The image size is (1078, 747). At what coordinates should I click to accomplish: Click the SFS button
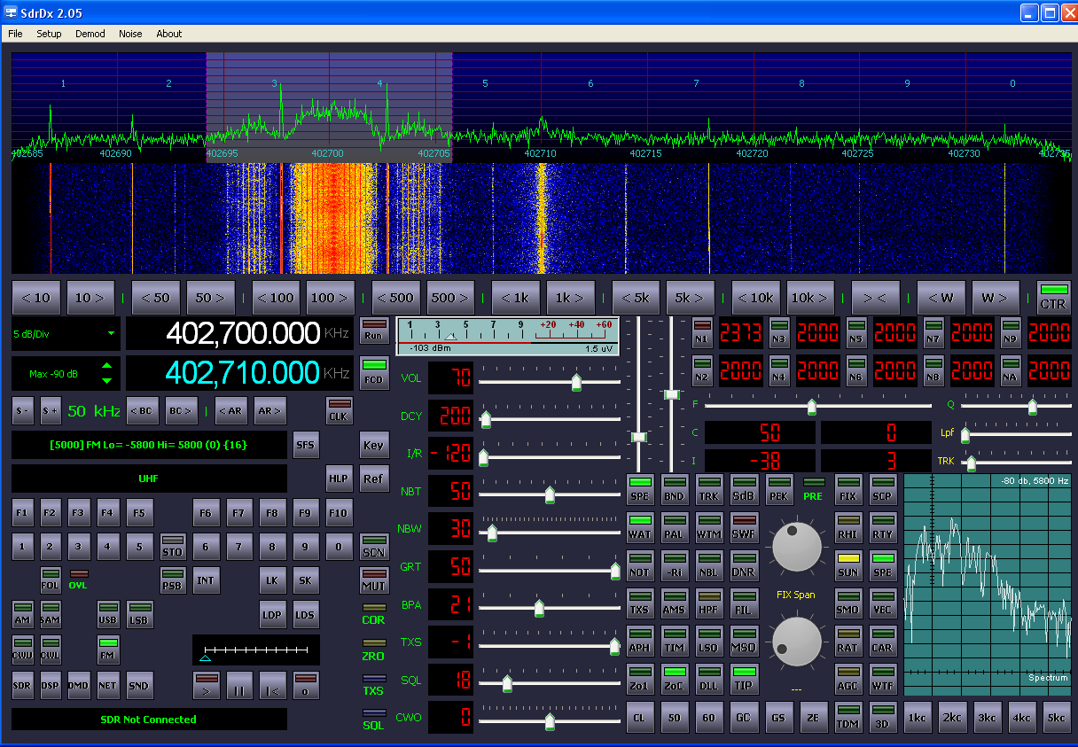306,444
